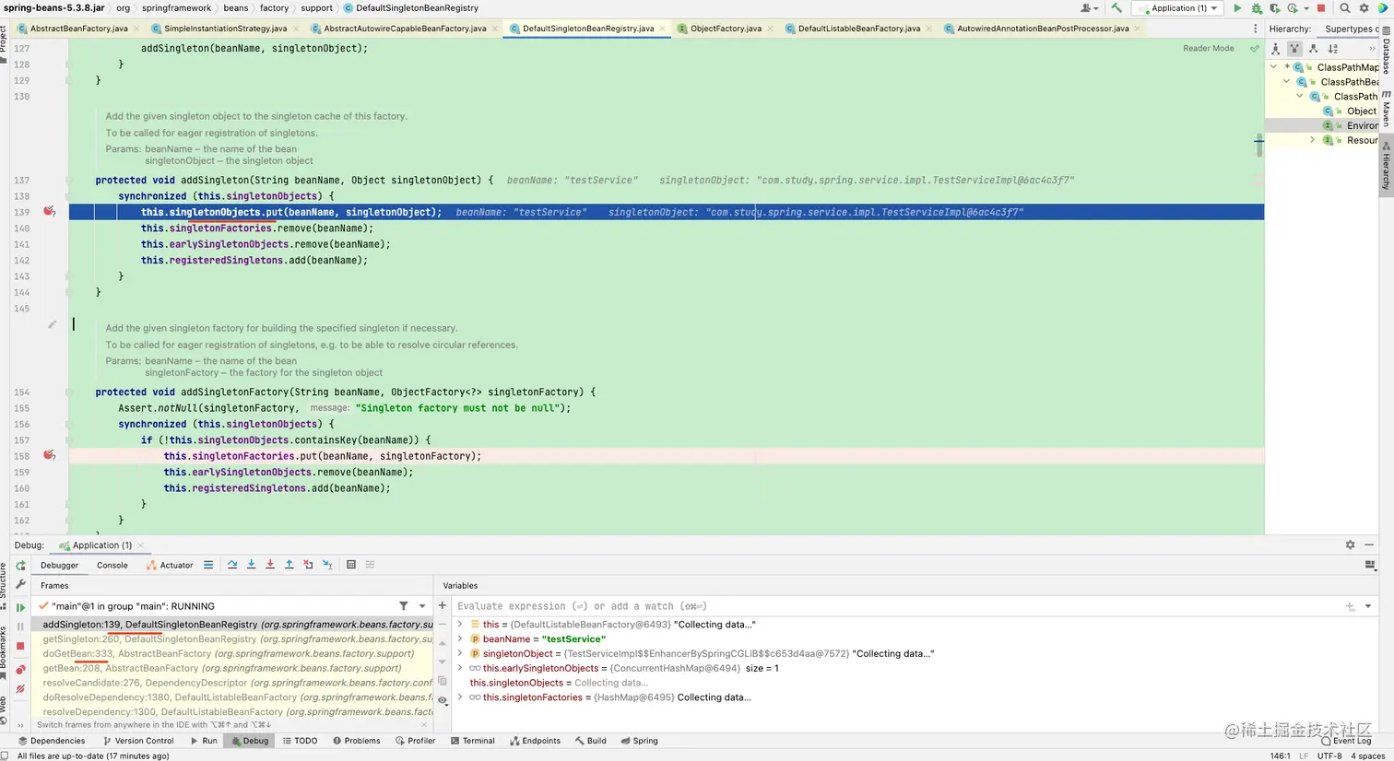Toggle Subtypes Hierarchy view in the Hierarchy panel
The image size is (1394, 761).
coord(1314,48)
